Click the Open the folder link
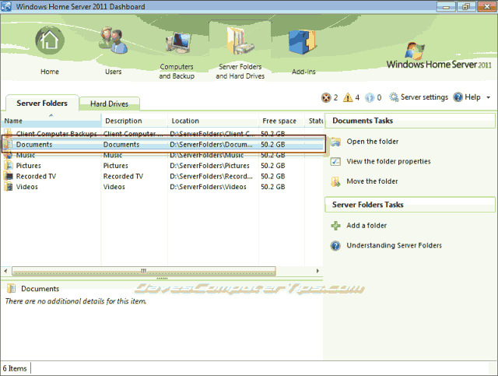 point(372,142)
